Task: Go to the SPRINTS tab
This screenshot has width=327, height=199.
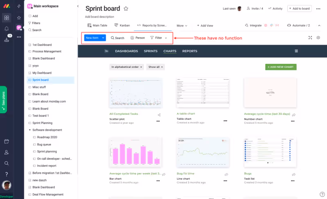Action: pos(150,51)
